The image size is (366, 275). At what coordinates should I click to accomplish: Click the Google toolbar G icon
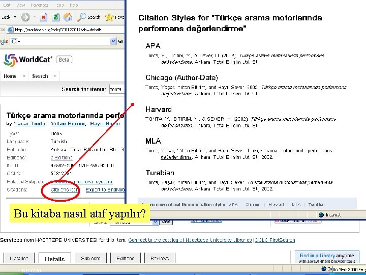[14, 41]
